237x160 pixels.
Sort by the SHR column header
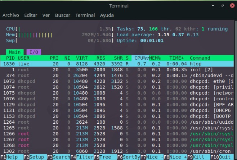click(118, 58)
